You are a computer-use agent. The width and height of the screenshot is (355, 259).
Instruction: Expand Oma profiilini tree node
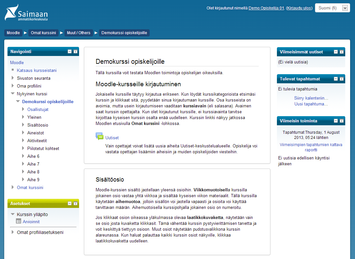tap(13, 86)
